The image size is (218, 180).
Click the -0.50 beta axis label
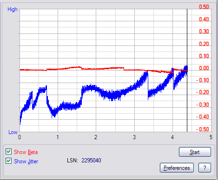tap(203, 129)
